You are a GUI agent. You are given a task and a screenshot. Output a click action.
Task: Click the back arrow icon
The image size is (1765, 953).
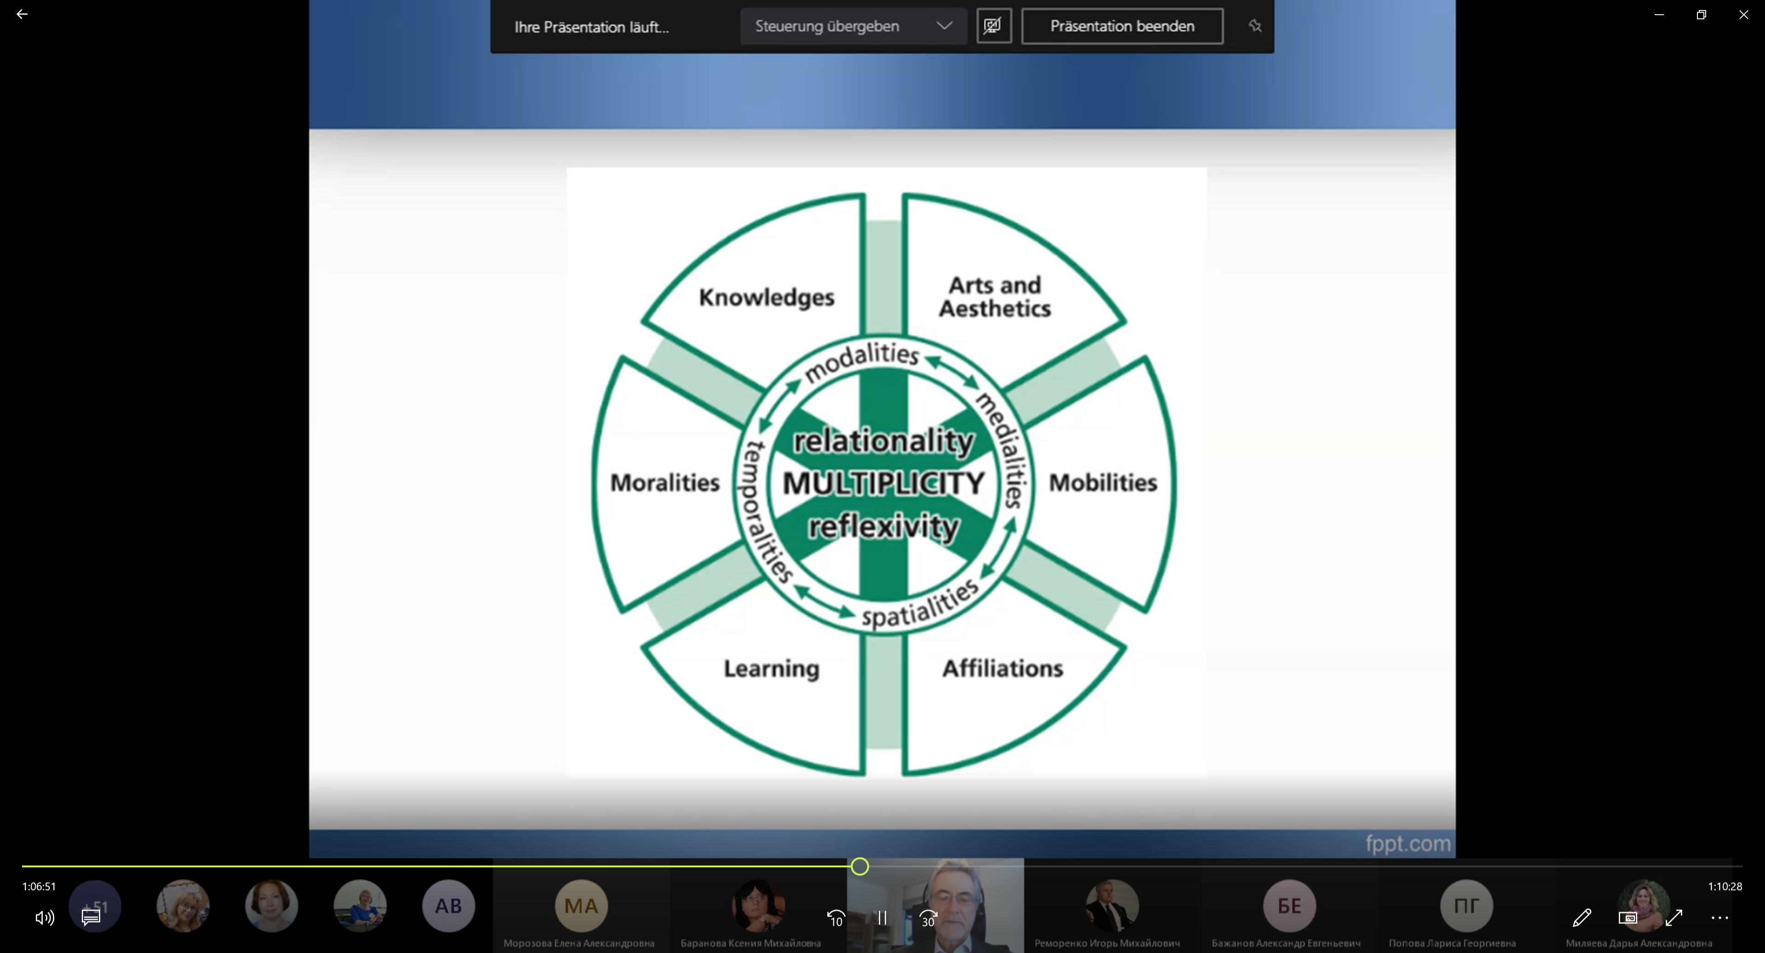(x=22, y=14)
